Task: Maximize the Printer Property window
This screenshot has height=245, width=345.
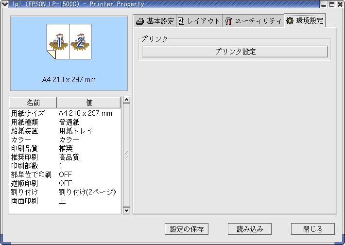Action: (x=332, y=4)
